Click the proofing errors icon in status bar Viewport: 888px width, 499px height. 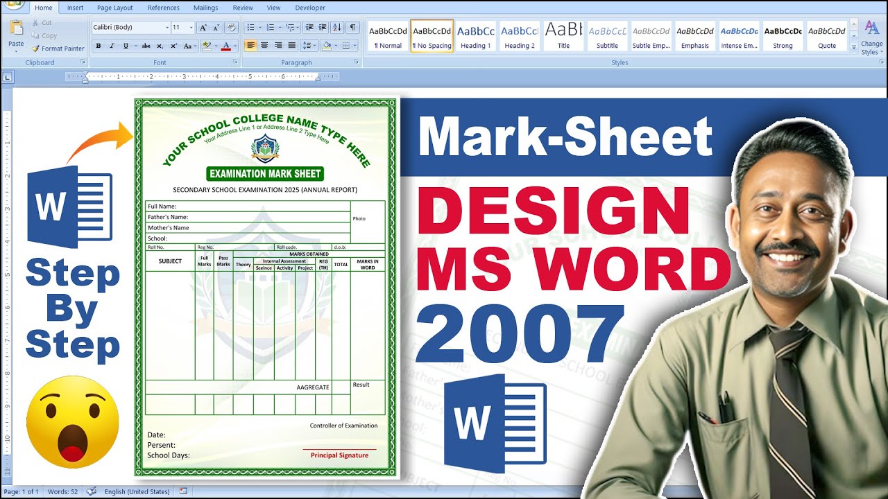(92, 491)
